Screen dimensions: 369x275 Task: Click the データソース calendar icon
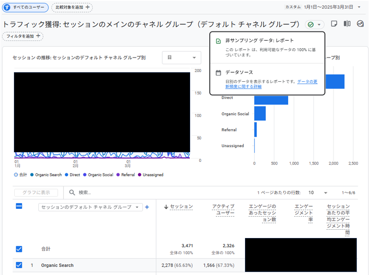tap(218, 73)
